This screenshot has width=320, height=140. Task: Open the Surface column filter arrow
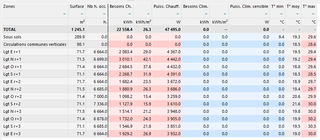coord(82,14)
